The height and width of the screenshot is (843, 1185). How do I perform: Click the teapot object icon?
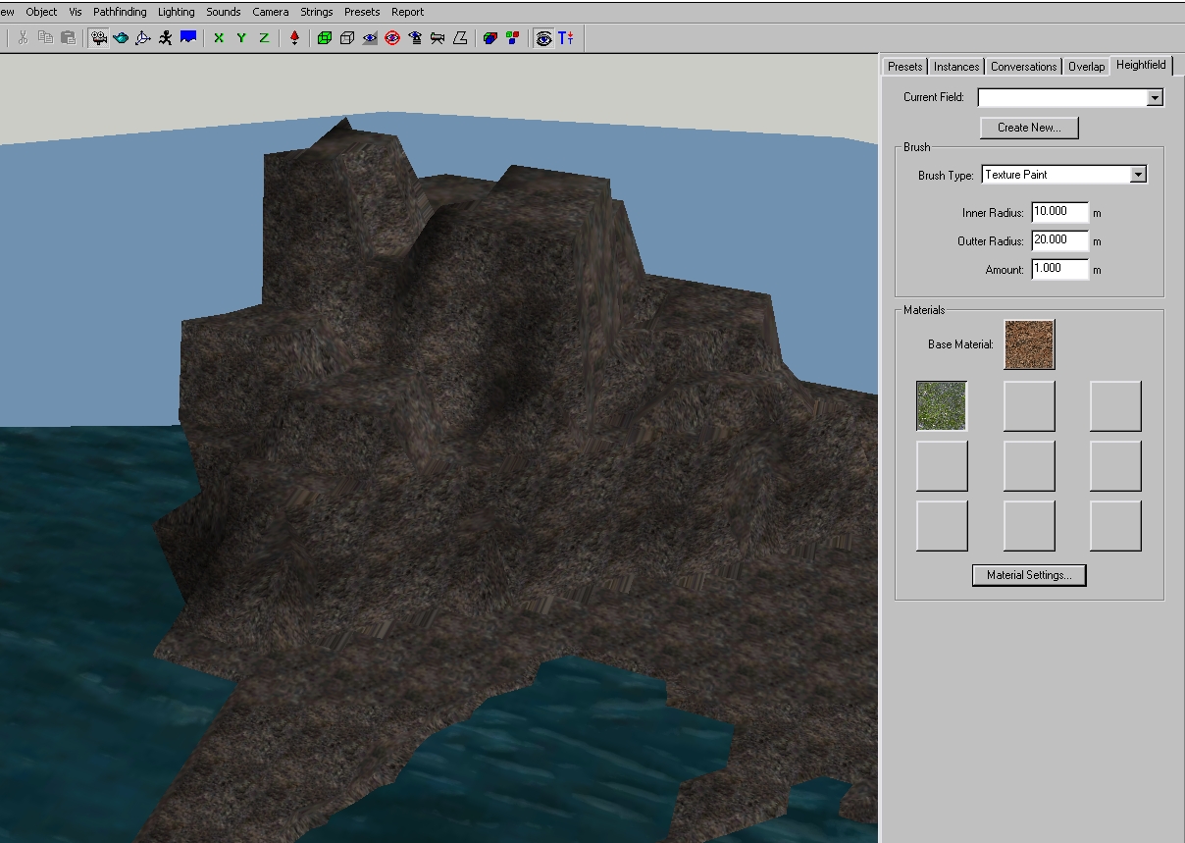coord(122,38)
